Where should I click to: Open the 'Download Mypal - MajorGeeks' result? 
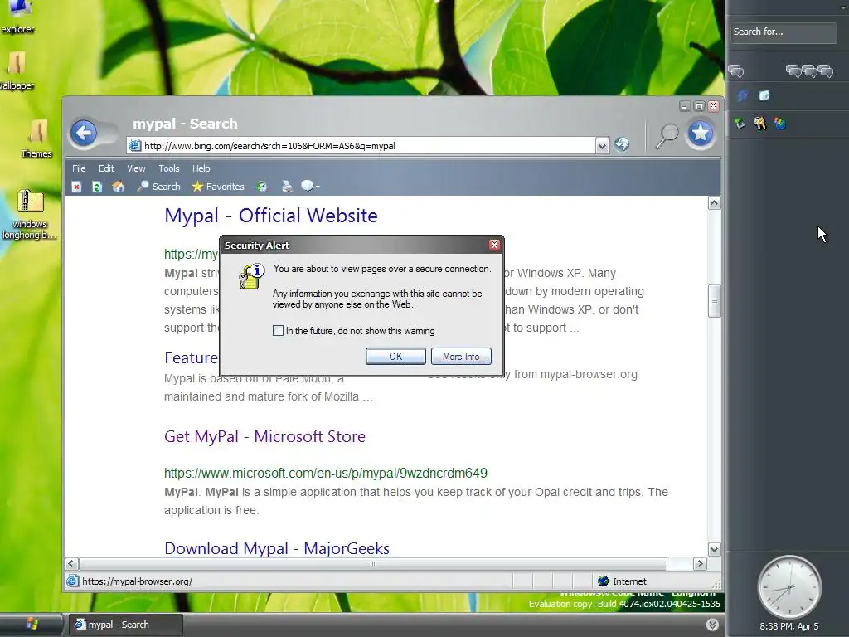tap(277, 548)
